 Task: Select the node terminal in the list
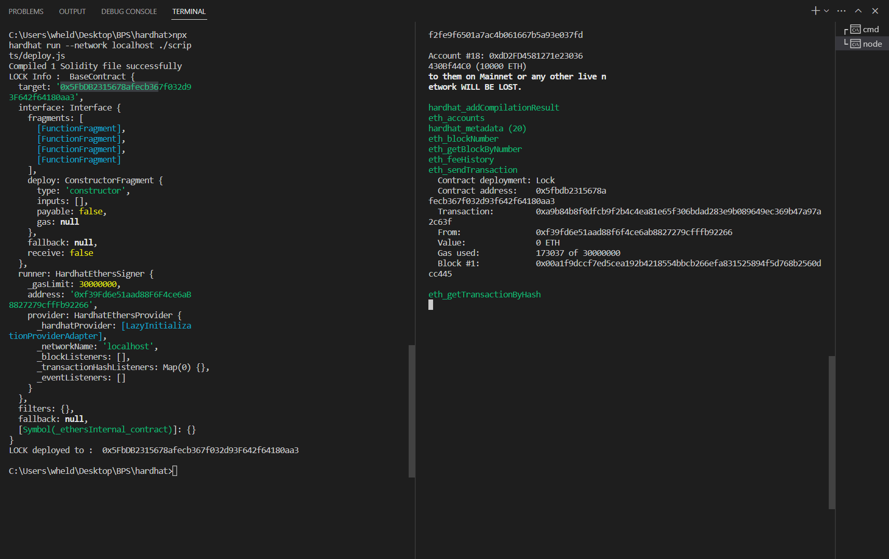pos(862,44)
